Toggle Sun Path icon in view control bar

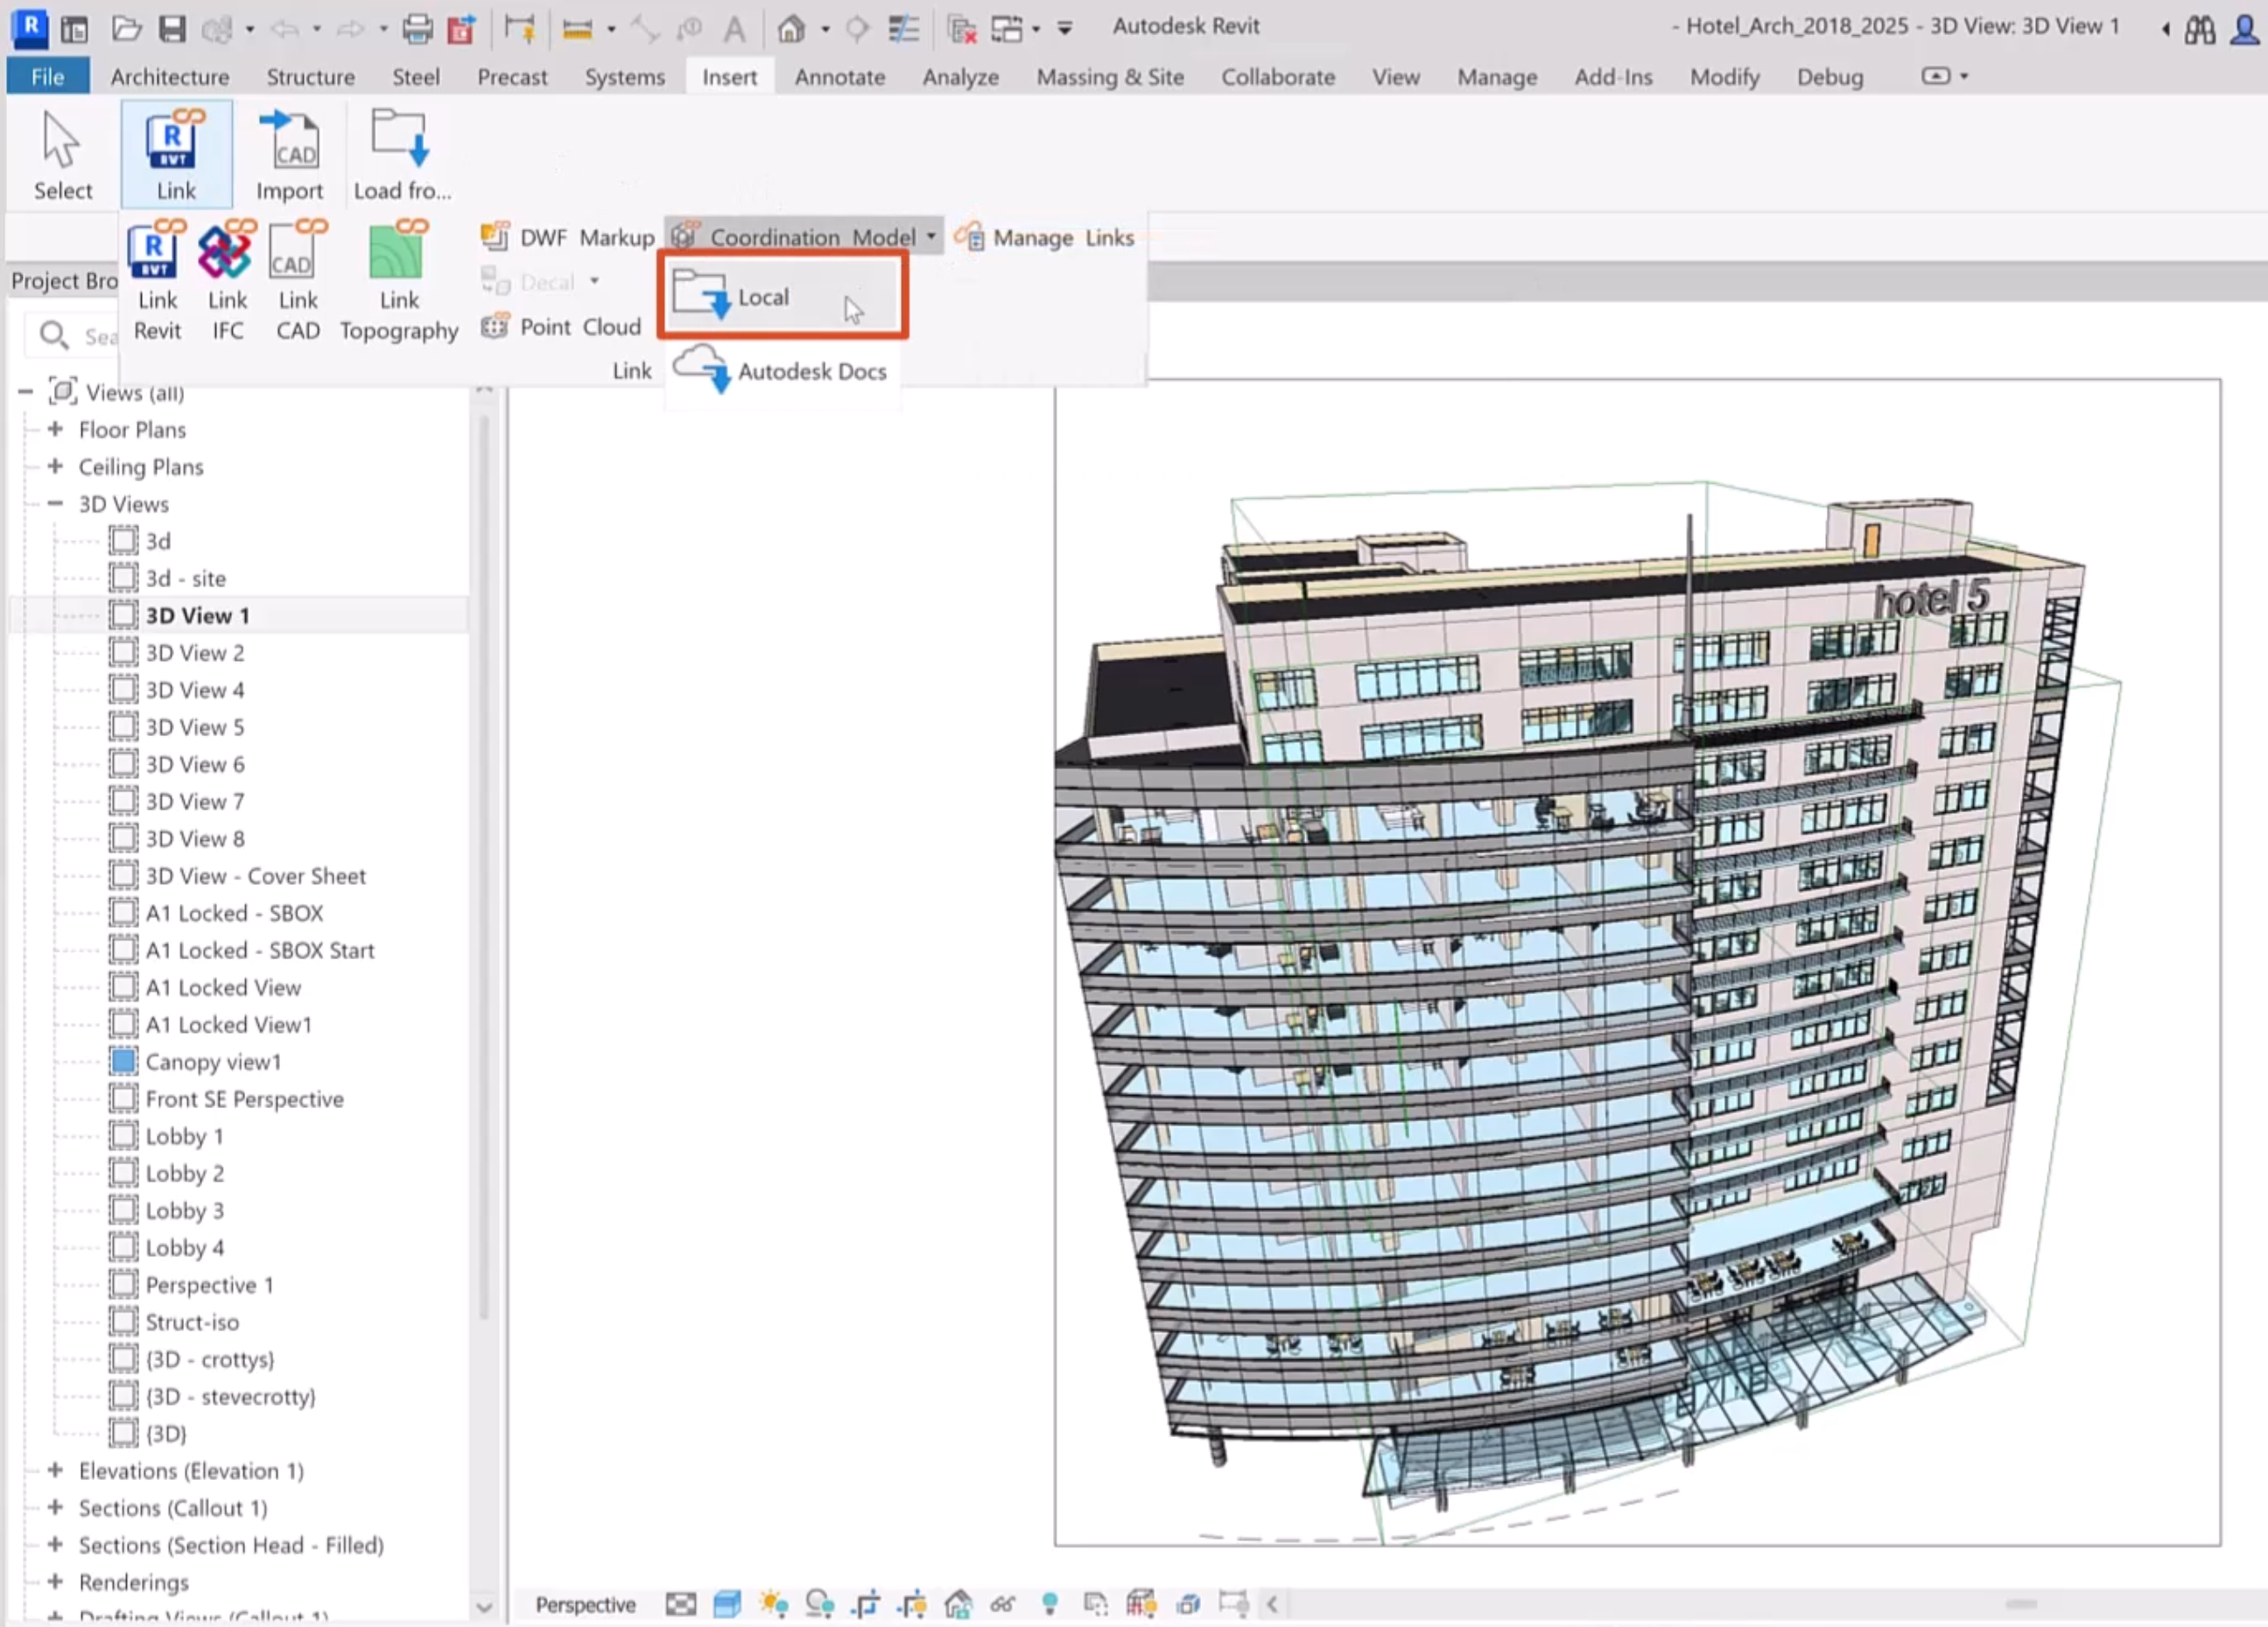(773, 1604)
